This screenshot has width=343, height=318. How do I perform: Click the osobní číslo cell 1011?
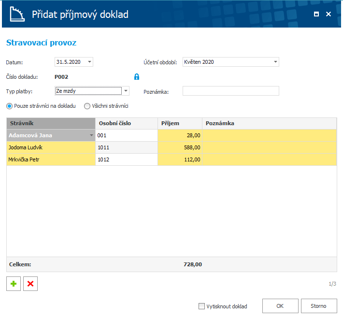coord(127,147)
